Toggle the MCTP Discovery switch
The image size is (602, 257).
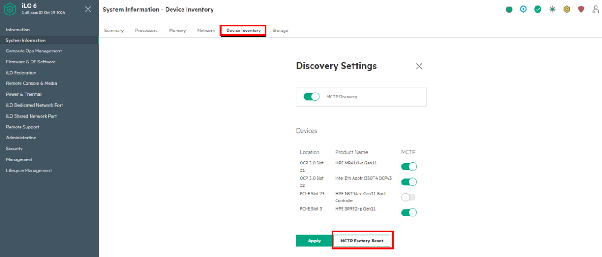click(311, 97)
